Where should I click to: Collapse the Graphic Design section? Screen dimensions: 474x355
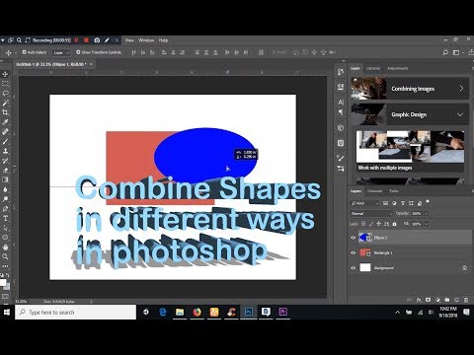pos(460,114)
